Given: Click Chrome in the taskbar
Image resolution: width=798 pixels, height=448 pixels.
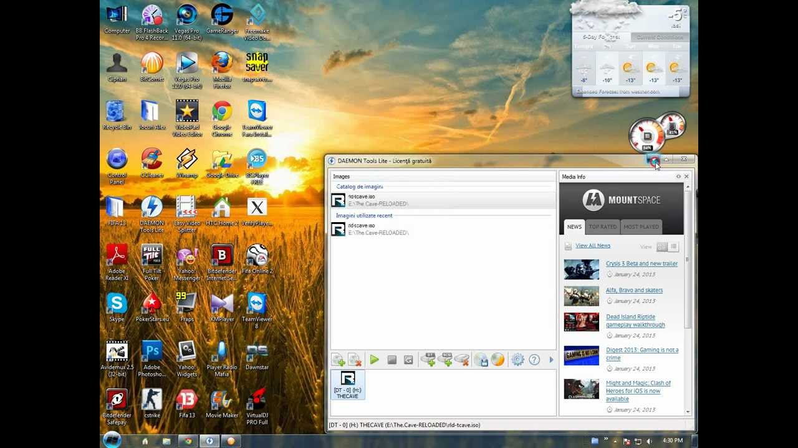Looking at the screenshot, I should tap(188, 441).
